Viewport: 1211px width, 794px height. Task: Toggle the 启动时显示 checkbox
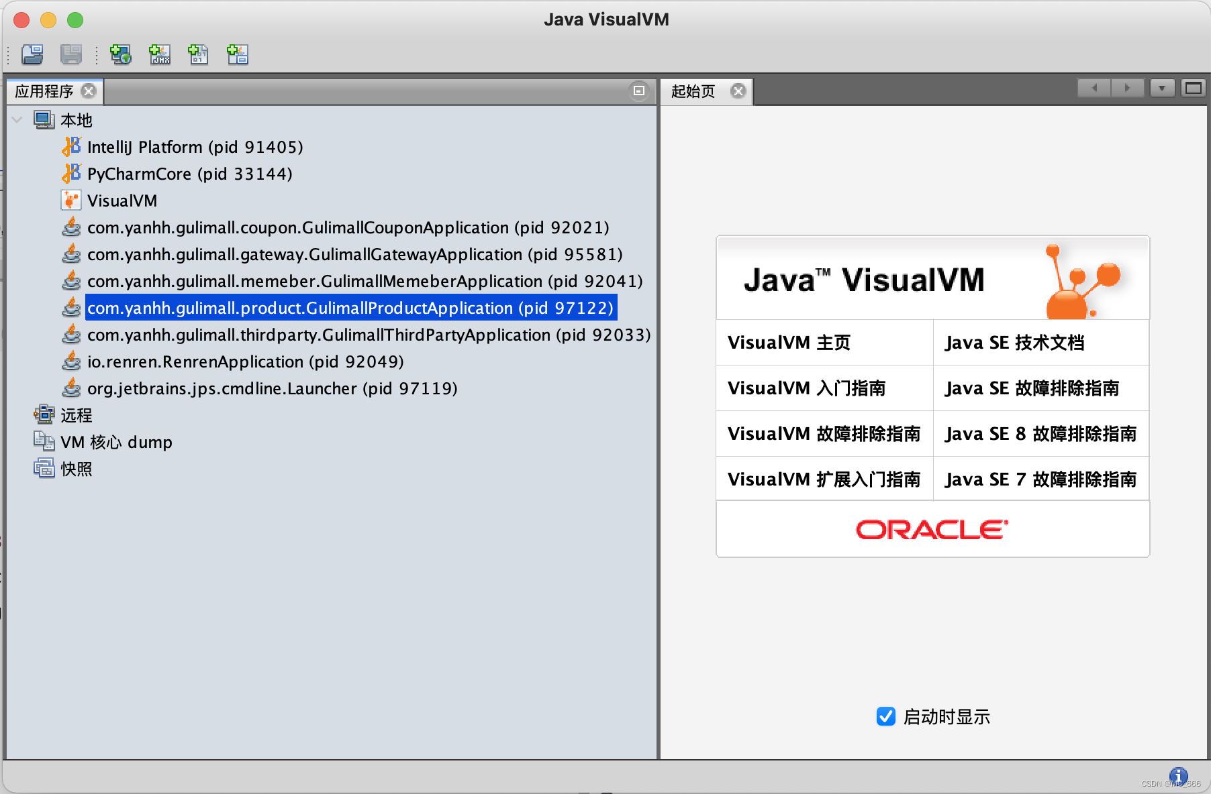[x=885, y=716]
